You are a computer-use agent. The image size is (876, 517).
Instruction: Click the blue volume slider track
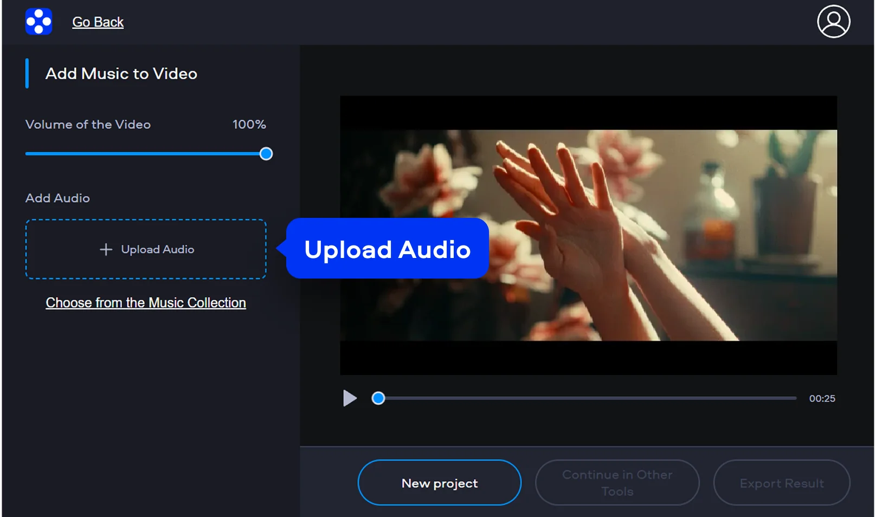[x=141, y=154]
